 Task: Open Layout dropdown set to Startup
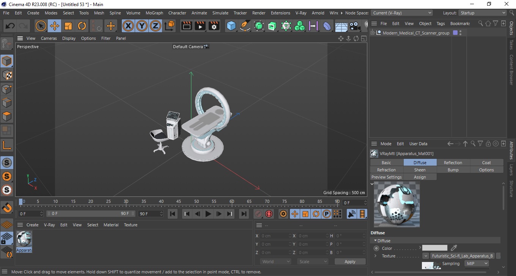pos(483,13)
